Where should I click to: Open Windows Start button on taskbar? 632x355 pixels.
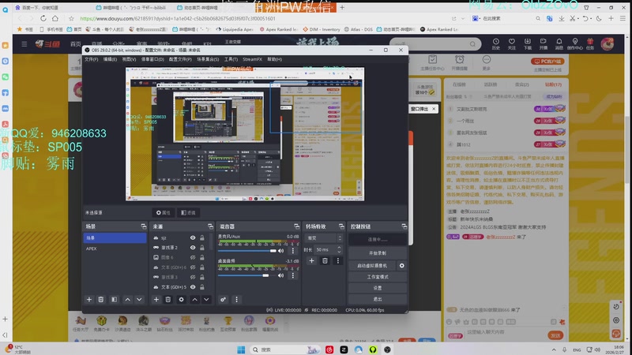[241, 349]
